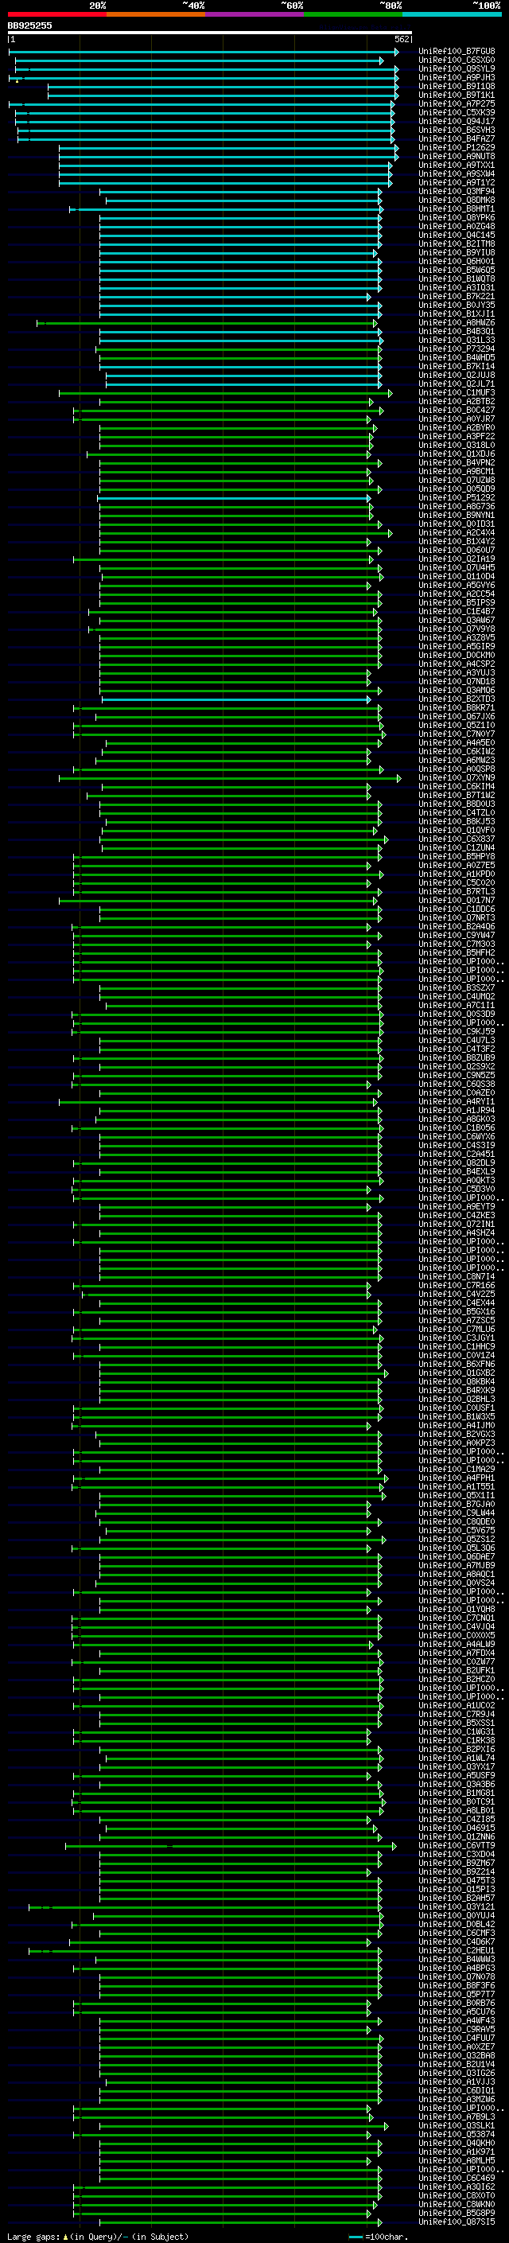
Task: Click the orange ~40% identity legend bar
Action: click(x=156, y=14)
